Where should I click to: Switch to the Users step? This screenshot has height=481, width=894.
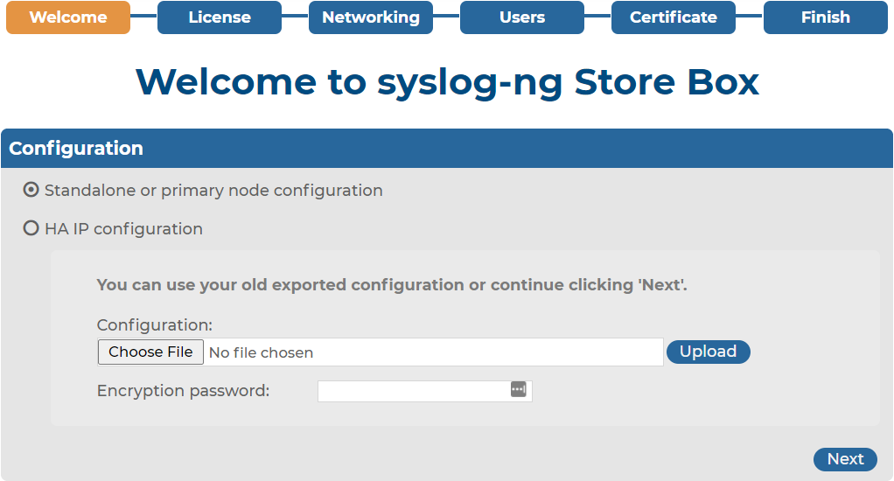(522, 17)
